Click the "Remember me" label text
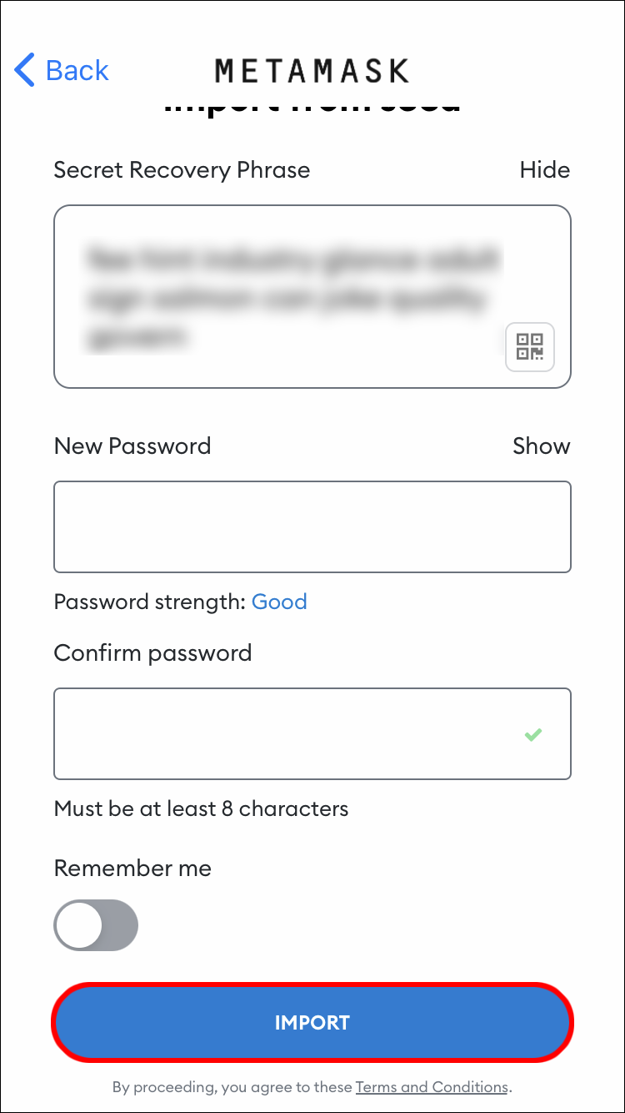Image resolution: width=625 pixels, height=1113 pixels. (x=132, y=868)
